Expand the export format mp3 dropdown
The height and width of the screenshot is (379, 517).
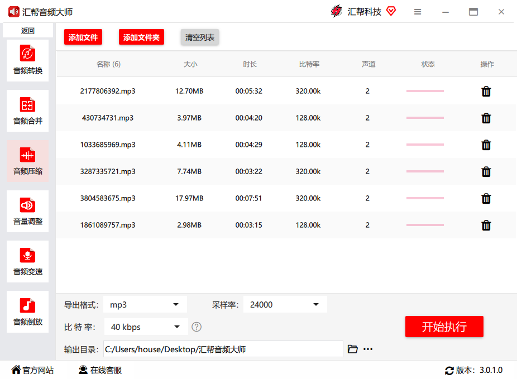click(145, 305)
